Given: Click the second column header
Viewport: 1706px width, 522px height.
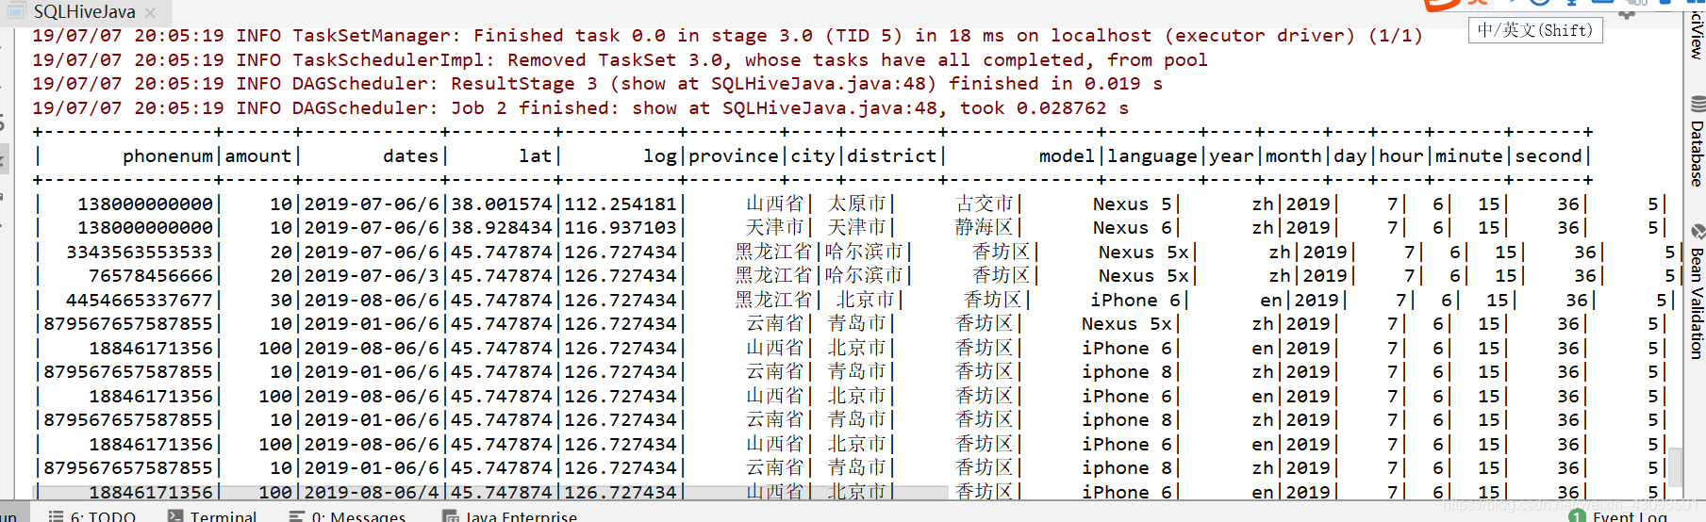Looking at the screenshot, I should [1549, 156].
